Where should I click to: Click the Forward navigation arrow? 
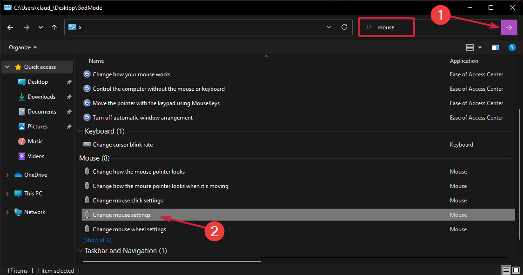[x=27, y=27]
